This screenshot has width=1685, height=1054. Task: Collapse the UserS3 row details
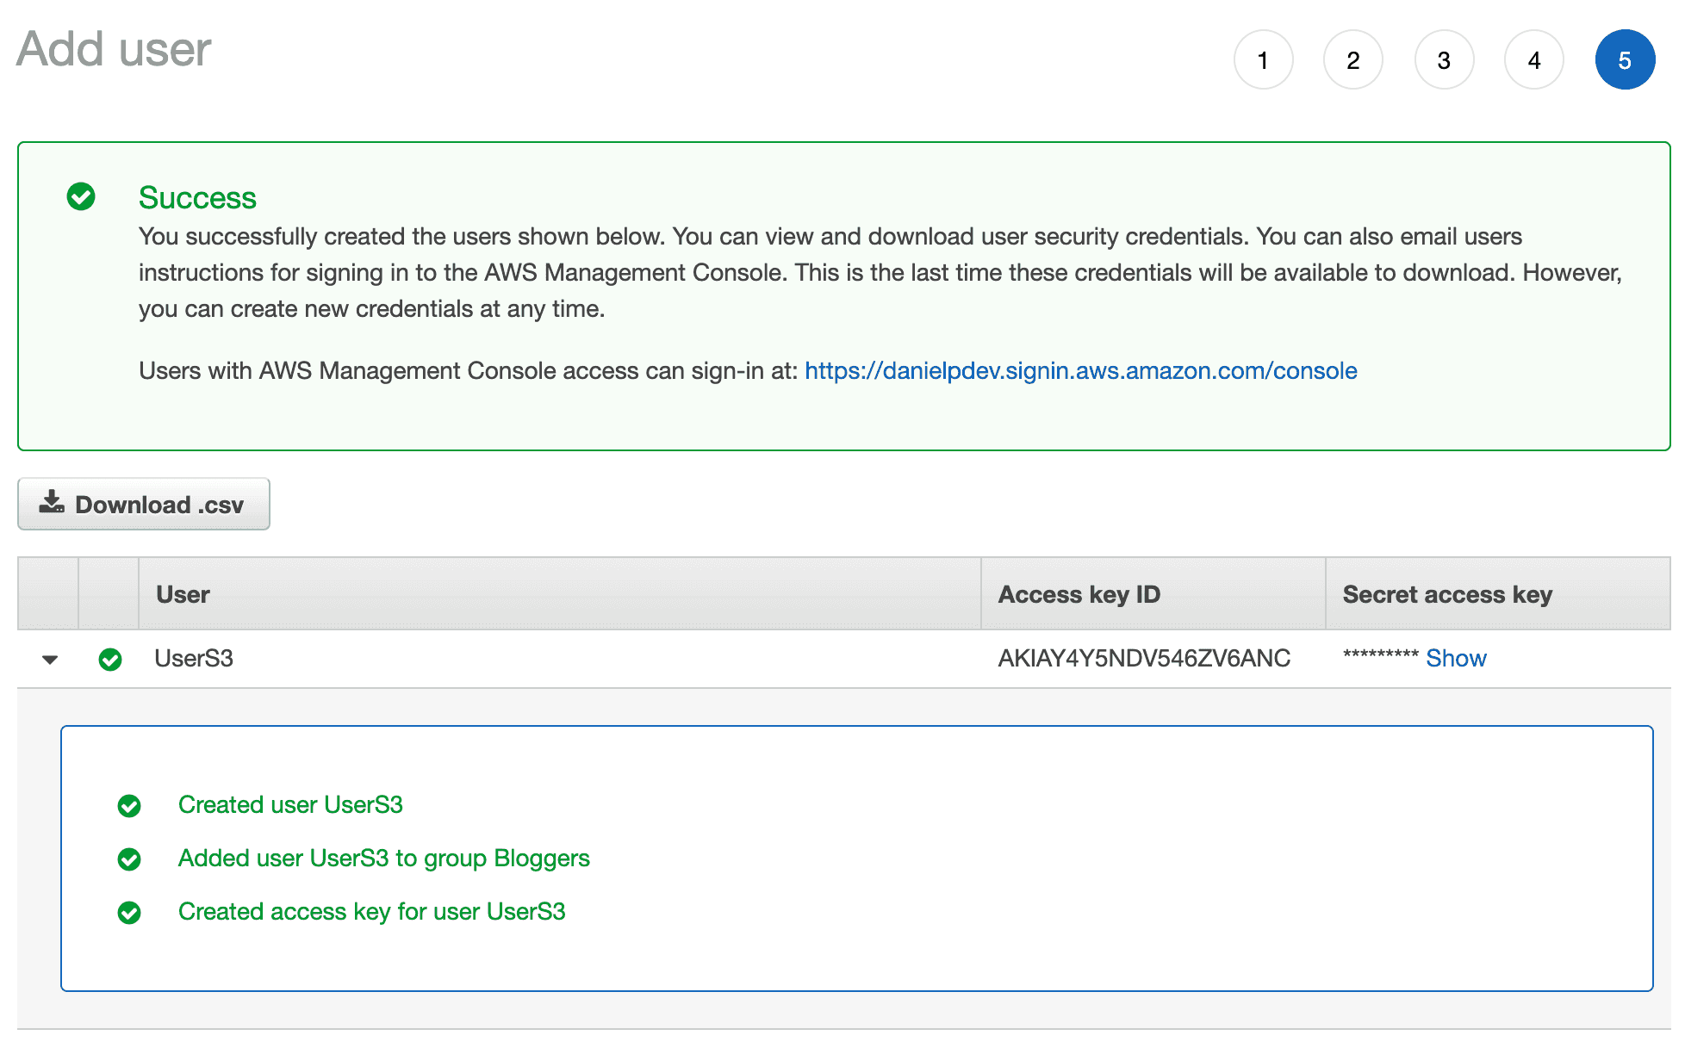coord(50,660)
